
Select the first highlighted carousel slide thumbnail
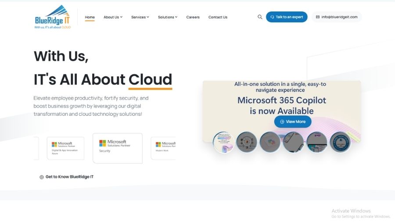(x=223, y=142)
